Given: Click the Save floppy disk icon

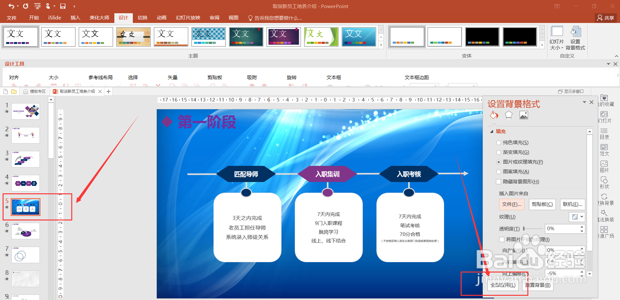Looking at the screenshot, I should pyautogui.click(x=63, y=6).
